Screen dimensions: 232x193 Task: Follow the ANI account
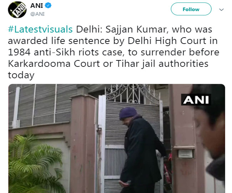click(191, 9)
